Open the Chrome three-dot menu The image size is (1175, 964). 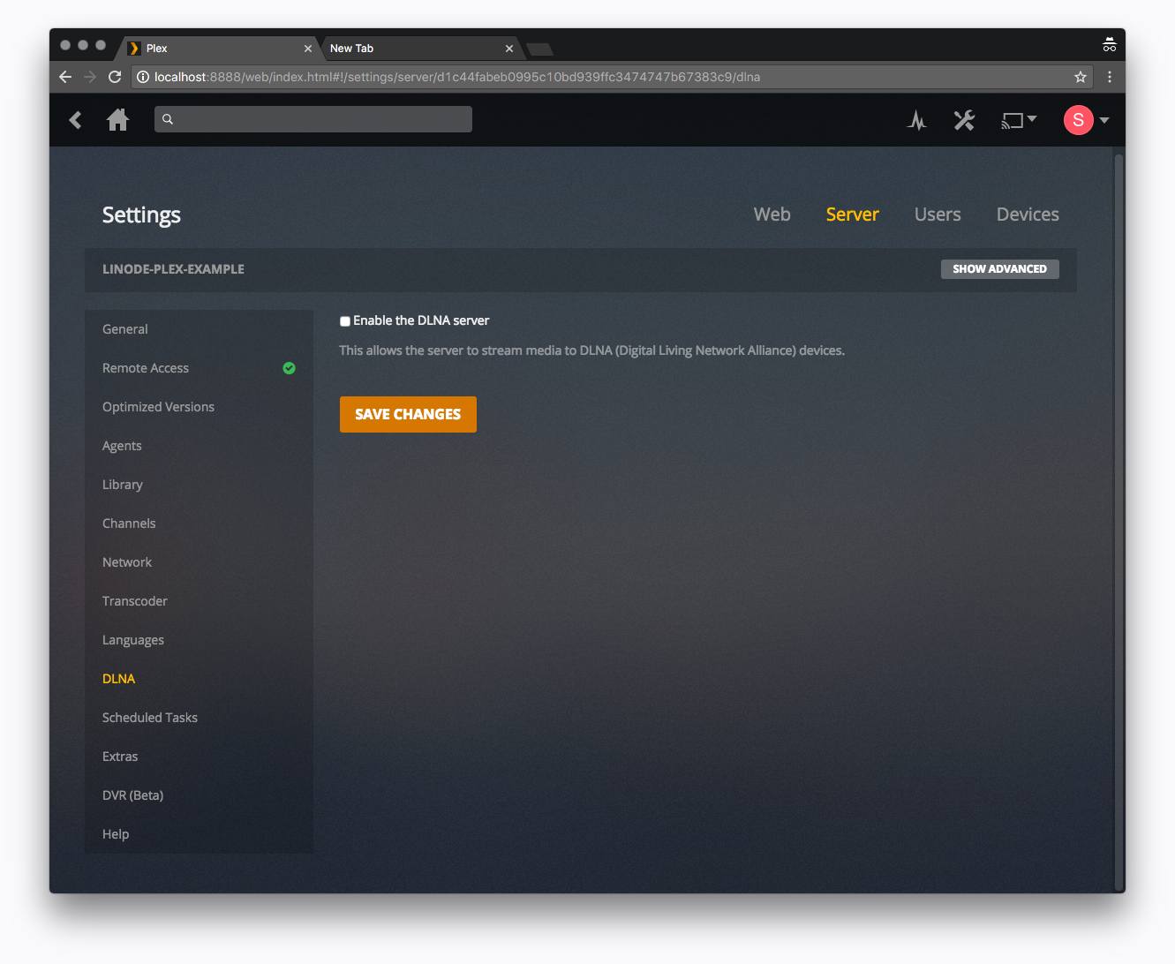[1110, 77]
